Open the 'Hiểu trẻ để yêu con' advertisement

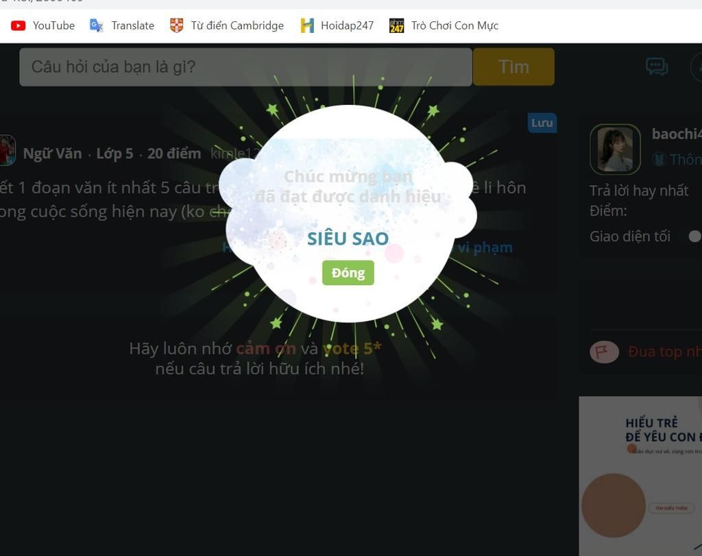pos(640,476)
